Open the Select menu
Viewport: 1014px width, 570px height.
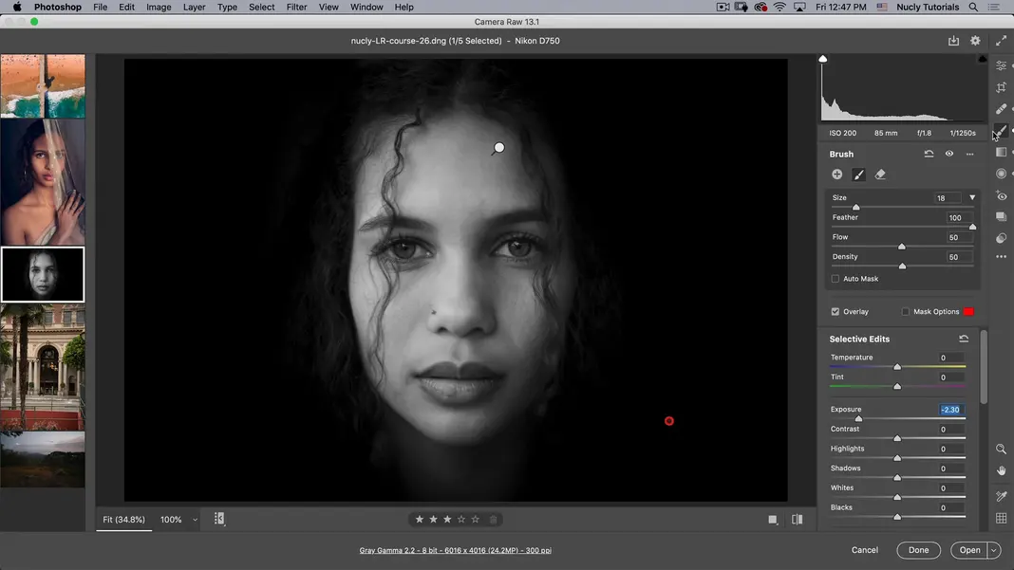(x=261, y=7)
